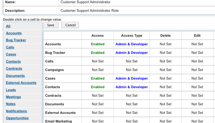This screenshot has height=123, width=215.
Task: Click the Save button
Action: click(x=50, y=25)
